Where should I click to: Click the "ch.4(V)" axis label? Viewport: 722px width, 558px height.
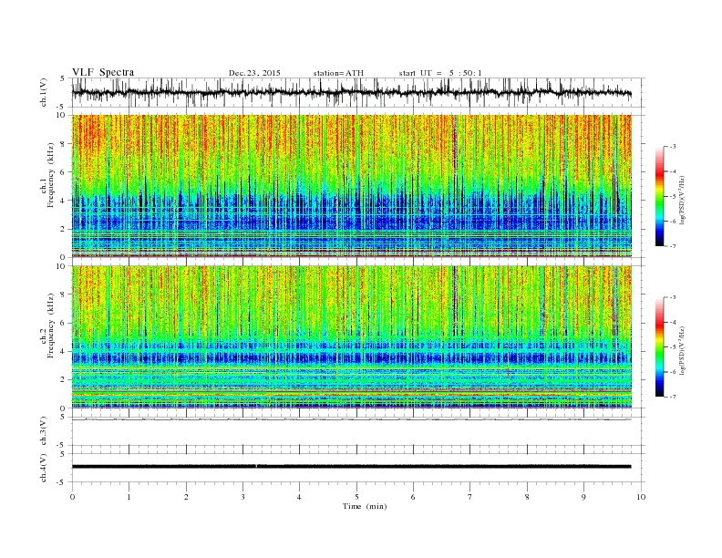[44, 468]
